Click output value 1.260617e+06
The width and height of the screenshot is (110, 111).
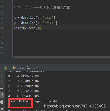click(x=28, y=91)
